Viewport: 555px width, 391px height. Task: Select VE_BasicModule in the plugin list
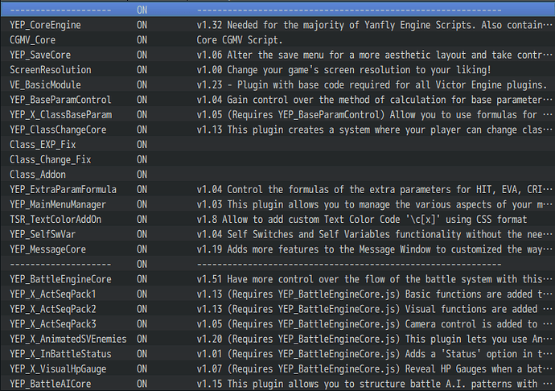pos(45,85)
